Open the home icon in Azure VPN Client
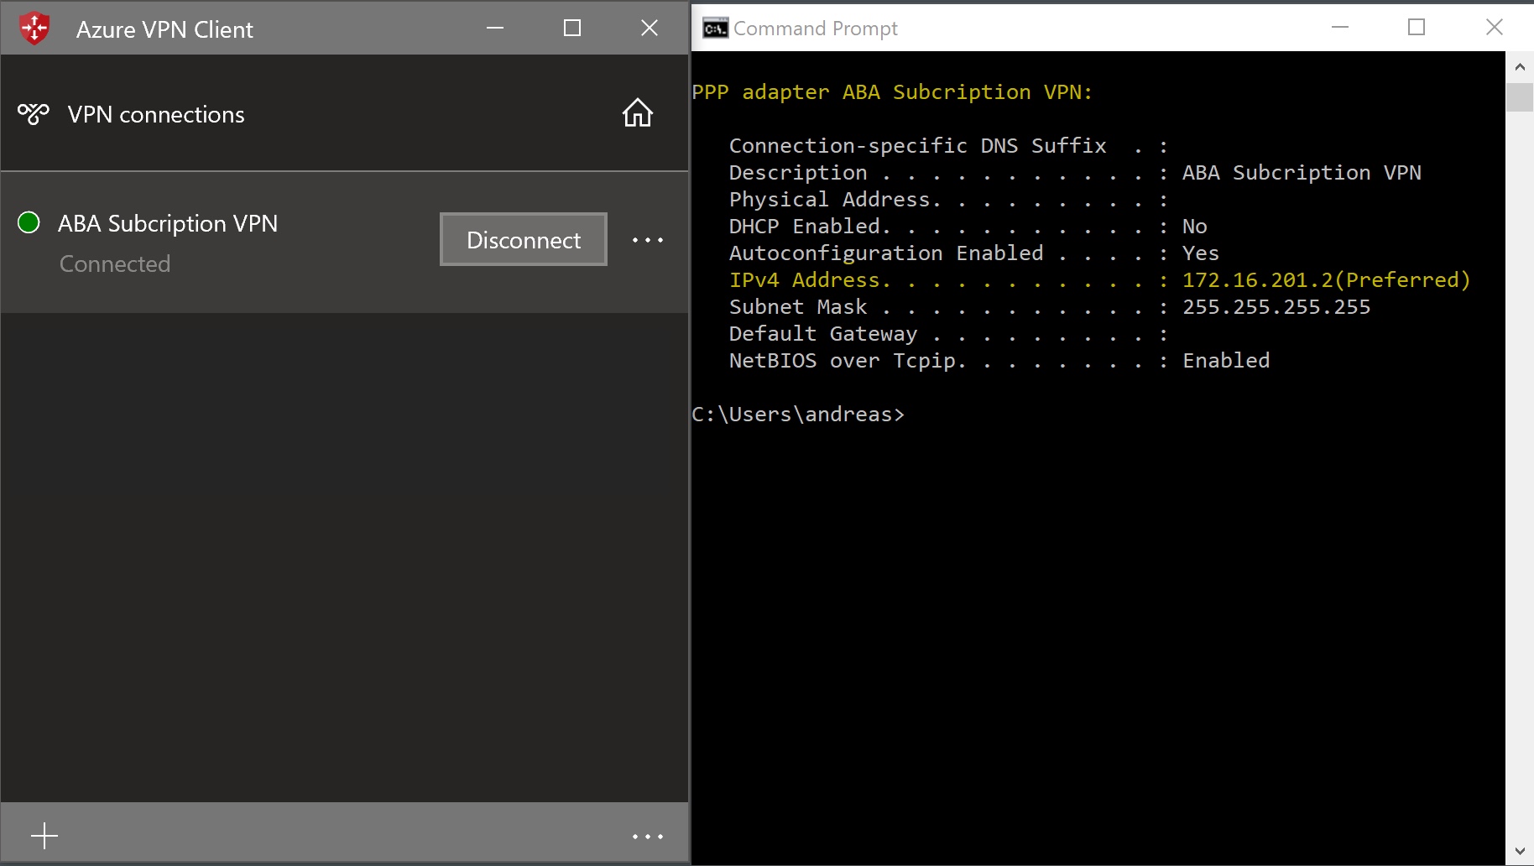Image resolution: width=1534 pixels, height=866 pixels. tap(637, 112)
